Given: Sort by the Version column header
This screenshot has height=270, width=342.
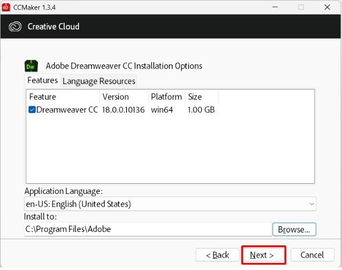Looking at the screenshot, I should pos(124,96).
